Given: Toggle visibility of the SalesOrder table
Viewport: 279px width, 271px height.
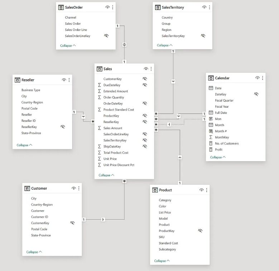Looking at the screenshot, I should (107, 7).
